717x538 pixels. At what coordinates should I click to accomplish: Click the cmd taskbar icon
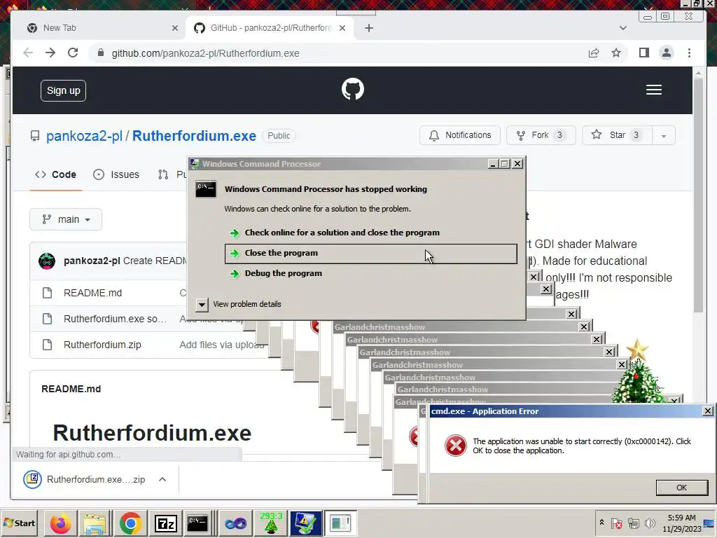coord(197,523)
